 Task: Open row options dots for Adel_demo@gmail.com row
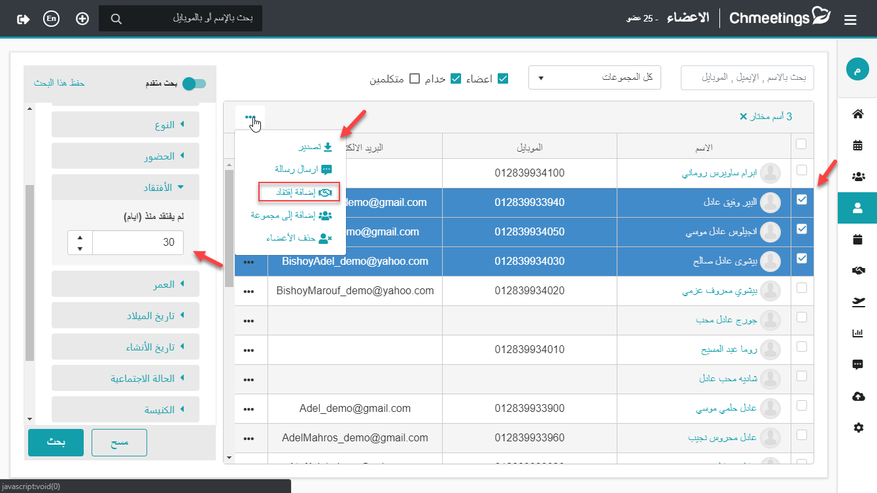point(249,409)
